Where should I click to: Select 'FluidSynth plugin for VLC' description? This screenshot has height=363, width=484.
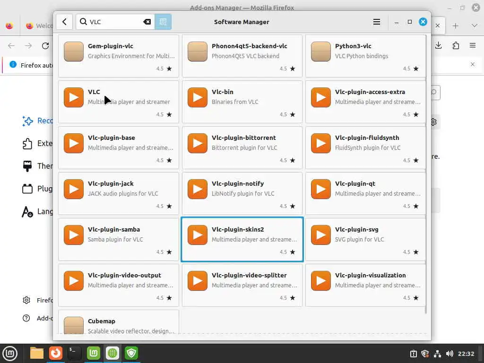coord(368,147)
